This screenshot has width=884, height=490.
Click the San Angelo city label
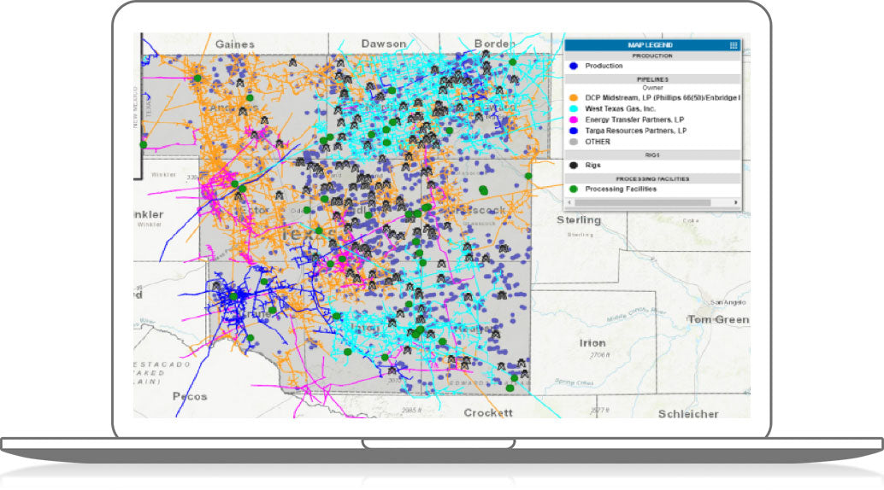pos(728,302)
